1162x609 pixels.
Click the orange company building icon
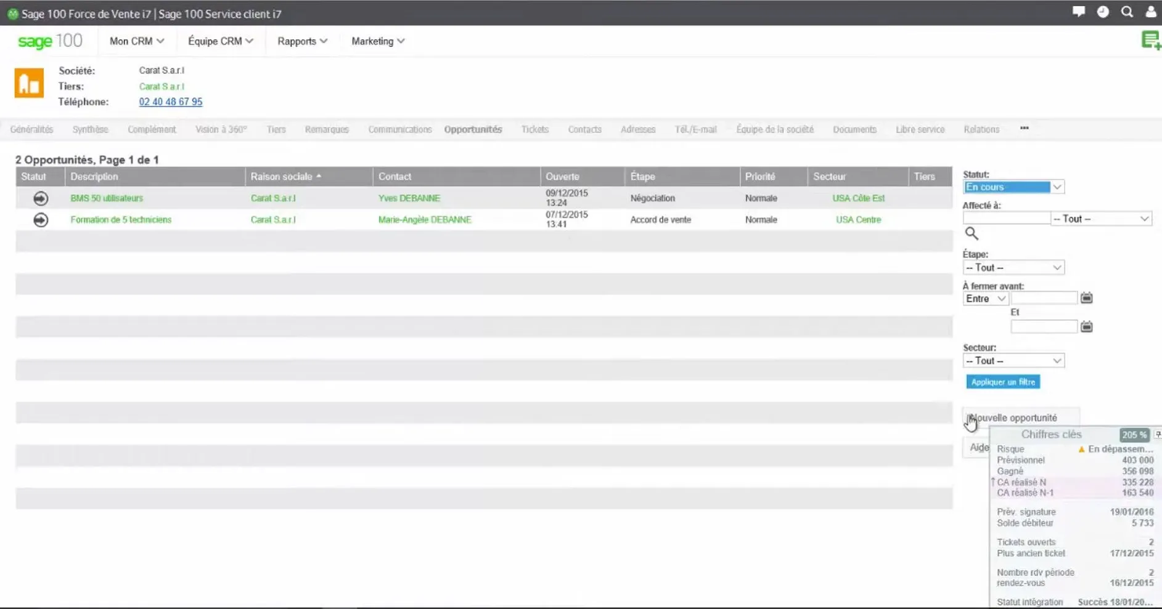(x=29, y=83)
